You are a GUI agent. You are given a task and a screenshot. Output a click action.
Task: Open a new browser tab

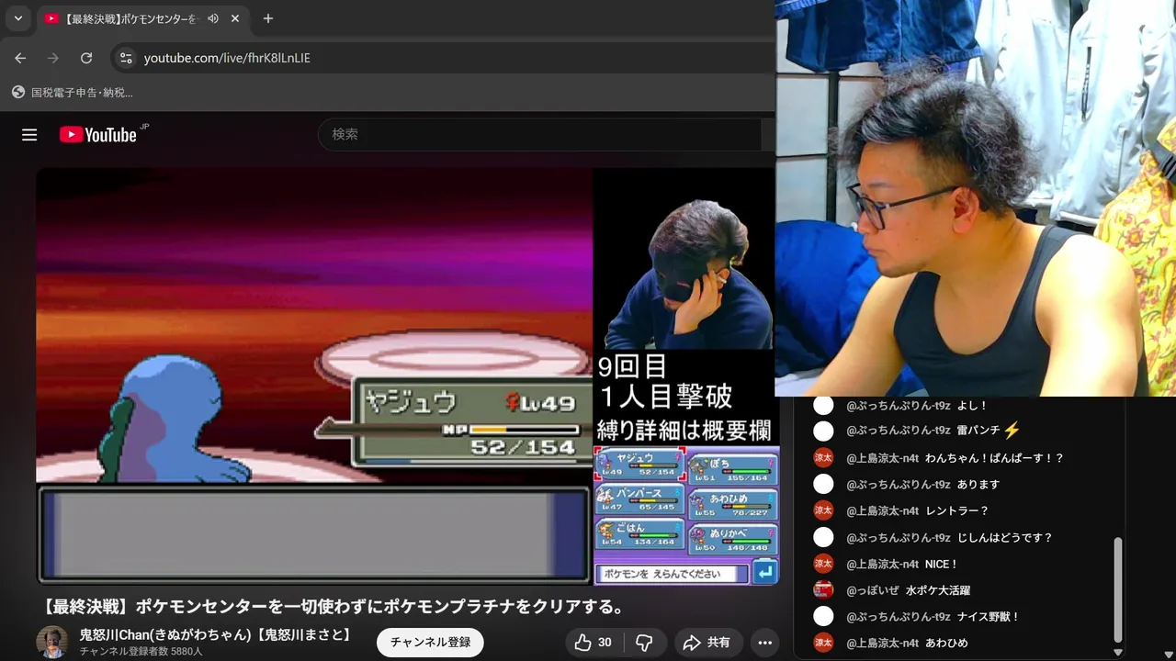point(268,18)
